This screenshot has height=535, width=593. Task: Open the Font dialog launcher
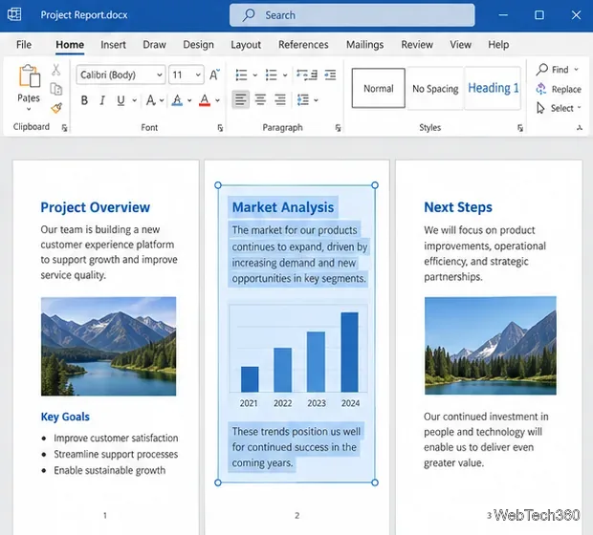[x=220, y=128]
